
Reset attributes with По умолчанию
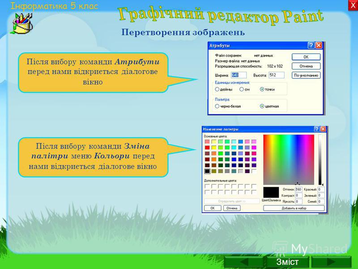[306, 75]
